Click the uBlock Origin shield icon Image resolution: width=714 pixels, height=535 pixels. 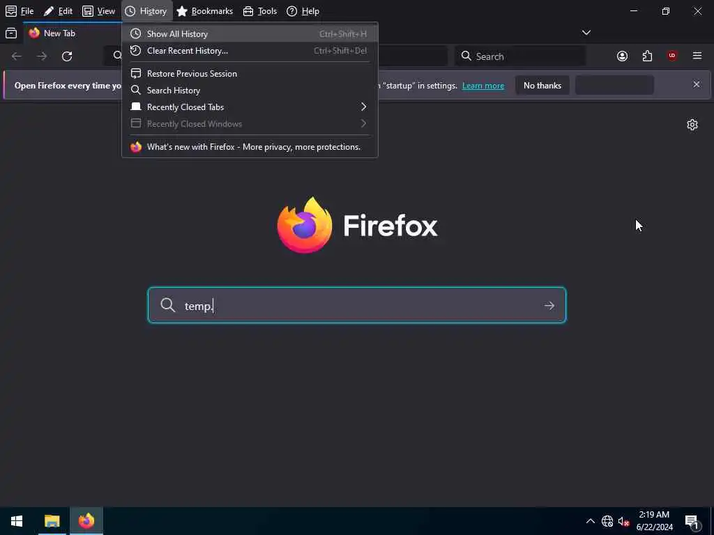672,56
